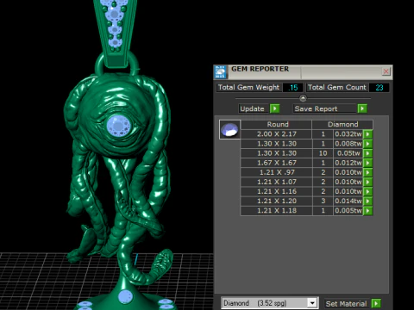Click the green arrow beside Set Material
The height and width of the screenshot is (310, 414).
[x=376, y=303]
